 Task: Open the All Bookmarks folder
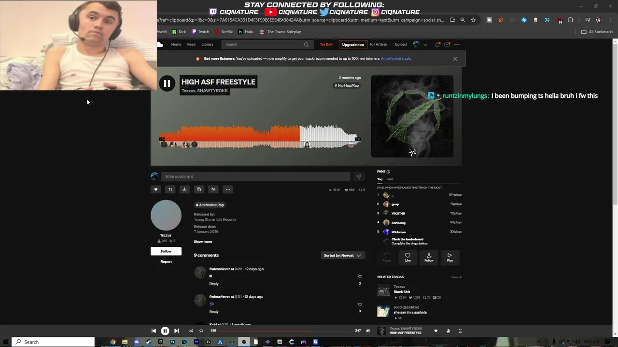(597, 32)
